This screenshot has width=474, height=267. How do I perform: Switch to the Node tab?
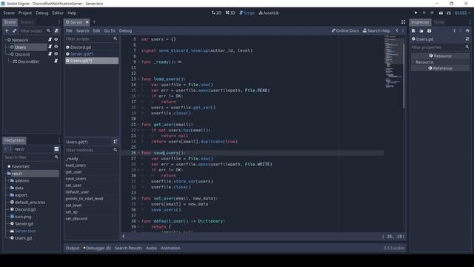pyautogui.click(x=439, y=22)
